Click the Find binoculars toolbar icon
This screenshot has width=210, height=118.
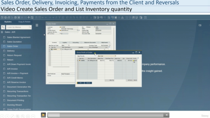point(36,17)
